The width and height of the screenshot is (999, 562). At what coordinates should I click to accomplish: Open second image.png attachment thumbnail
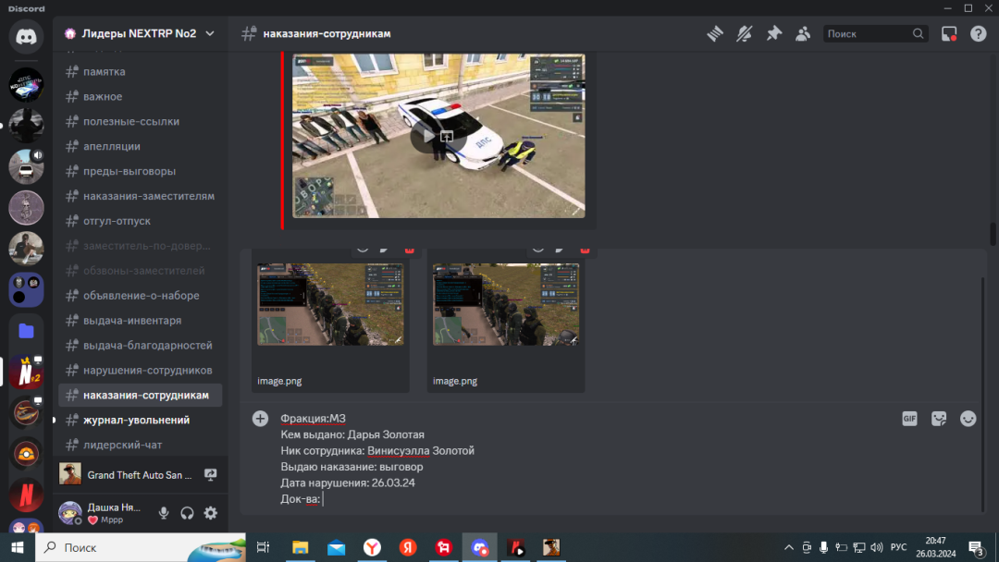(506, 304)
